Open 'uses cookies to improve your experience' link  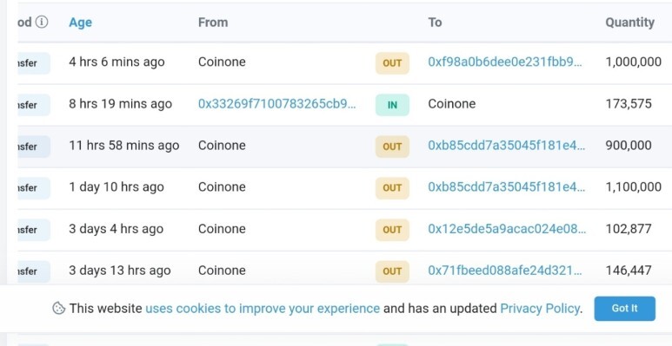[x=263, y=309]
